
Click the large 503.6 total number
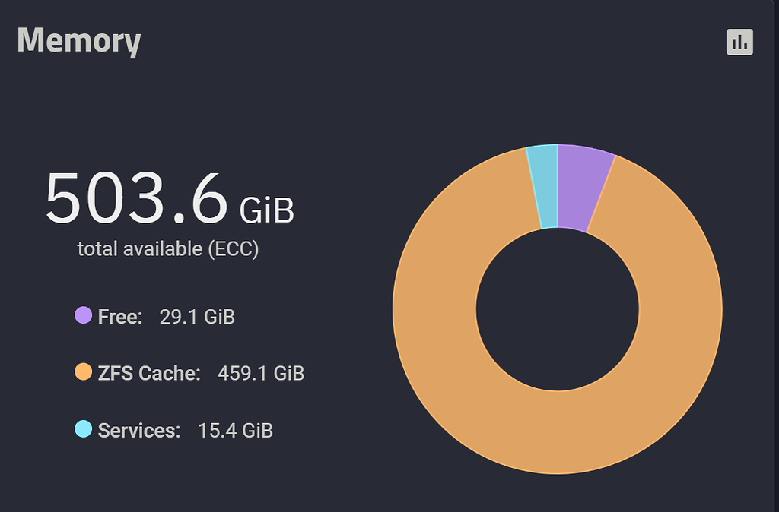(137, 199)
